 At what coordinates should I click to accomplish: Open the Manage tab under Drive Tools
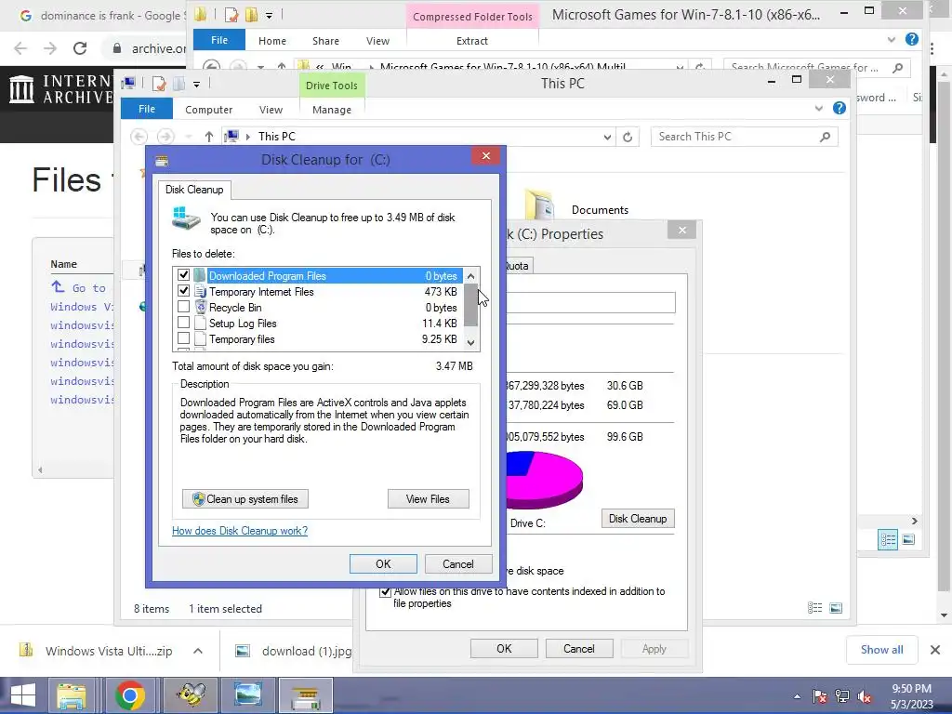tap(332, 110)
